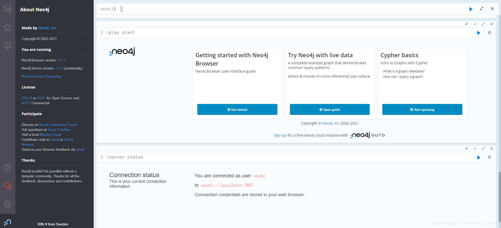Open the Browser version 4.3.1 link
Screen dimensions: 501x228
[x=61, y=60]
